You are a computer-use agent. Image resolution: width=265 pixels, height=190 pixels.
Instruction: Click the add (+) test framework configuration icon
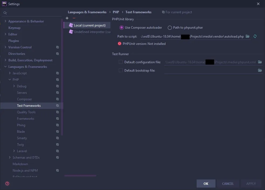(x=67, y=18)
